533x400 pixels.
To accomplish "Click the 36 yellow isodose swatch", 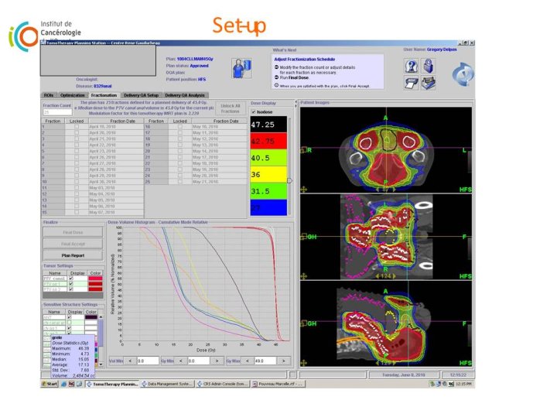I will pyautogui.click(x=268, y=174).
